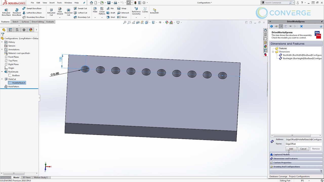
Task: Activate the Extruded Cut tool
Action: (51, 12)
